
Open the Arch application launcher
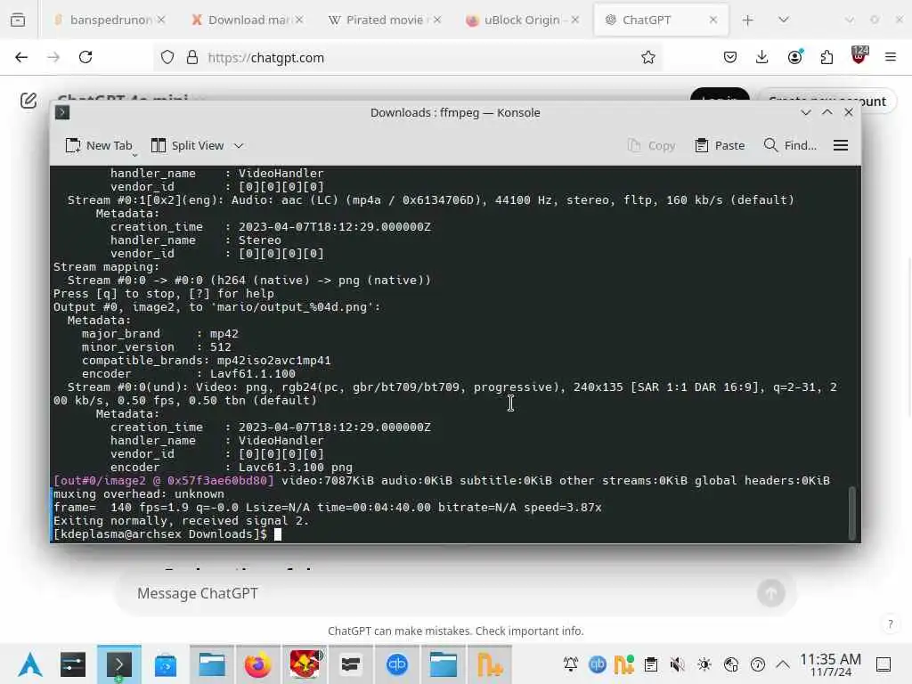click(x=30, y=664)
